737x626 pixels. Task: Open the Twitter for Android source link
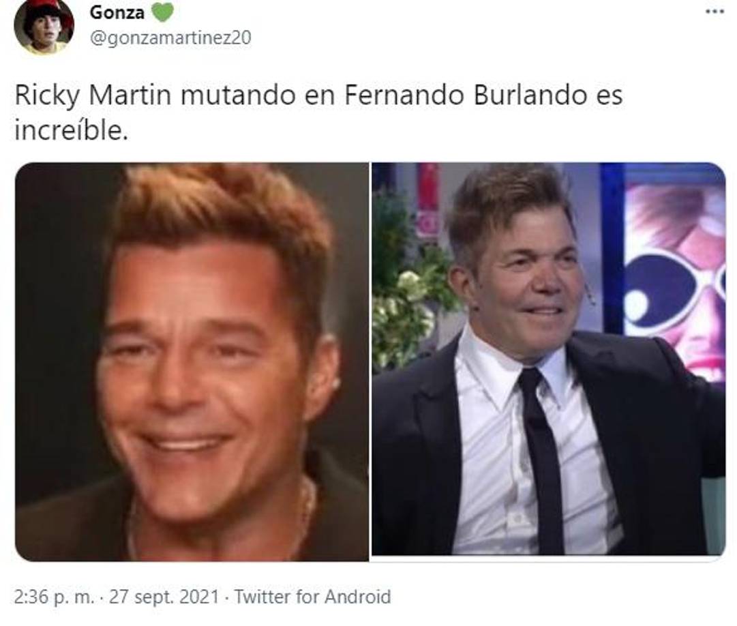312,597
